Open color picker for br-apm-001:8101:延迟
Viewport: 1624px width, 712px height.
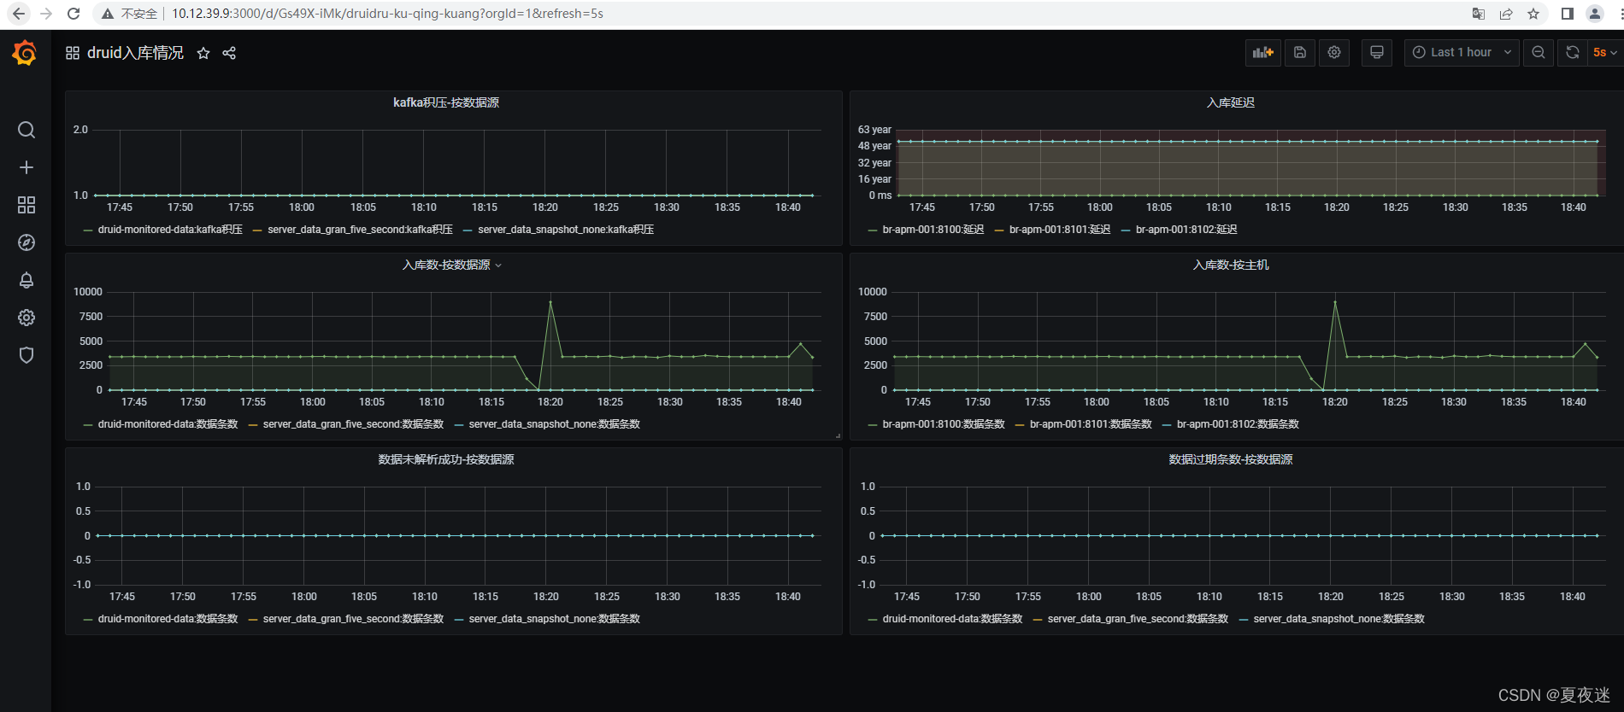(999, 231)
